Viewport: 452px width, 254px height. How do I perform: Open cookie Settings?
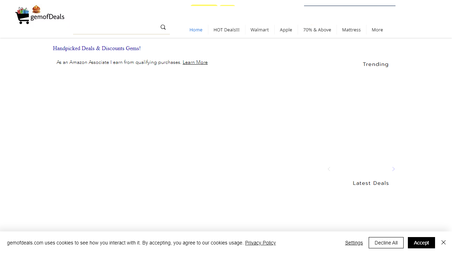(354, 243)
